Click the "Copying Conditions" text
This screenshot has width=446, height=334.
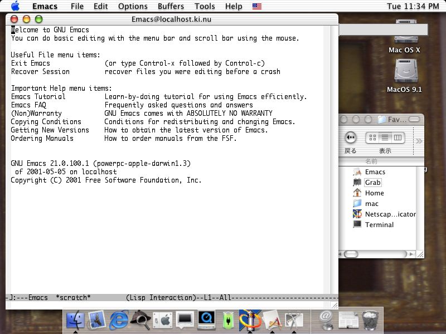point(46,122)
